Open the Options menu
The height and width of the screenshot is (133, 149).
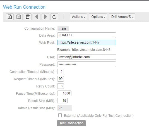coord(98,17)
